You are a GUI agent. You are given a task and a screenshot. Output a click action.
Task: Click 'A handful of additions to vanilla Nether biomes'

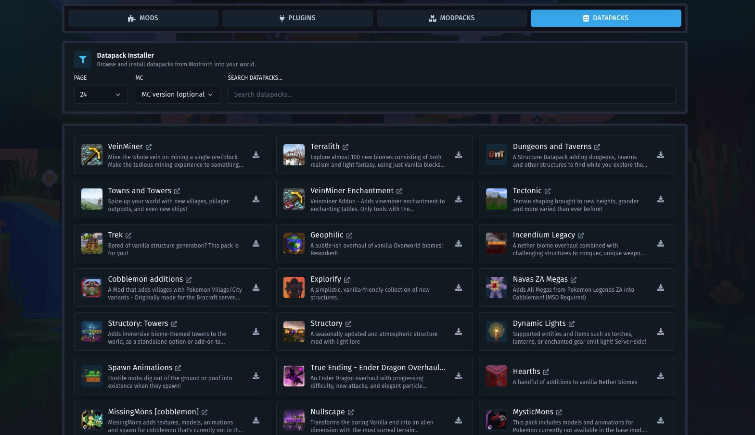coord(575,382)
